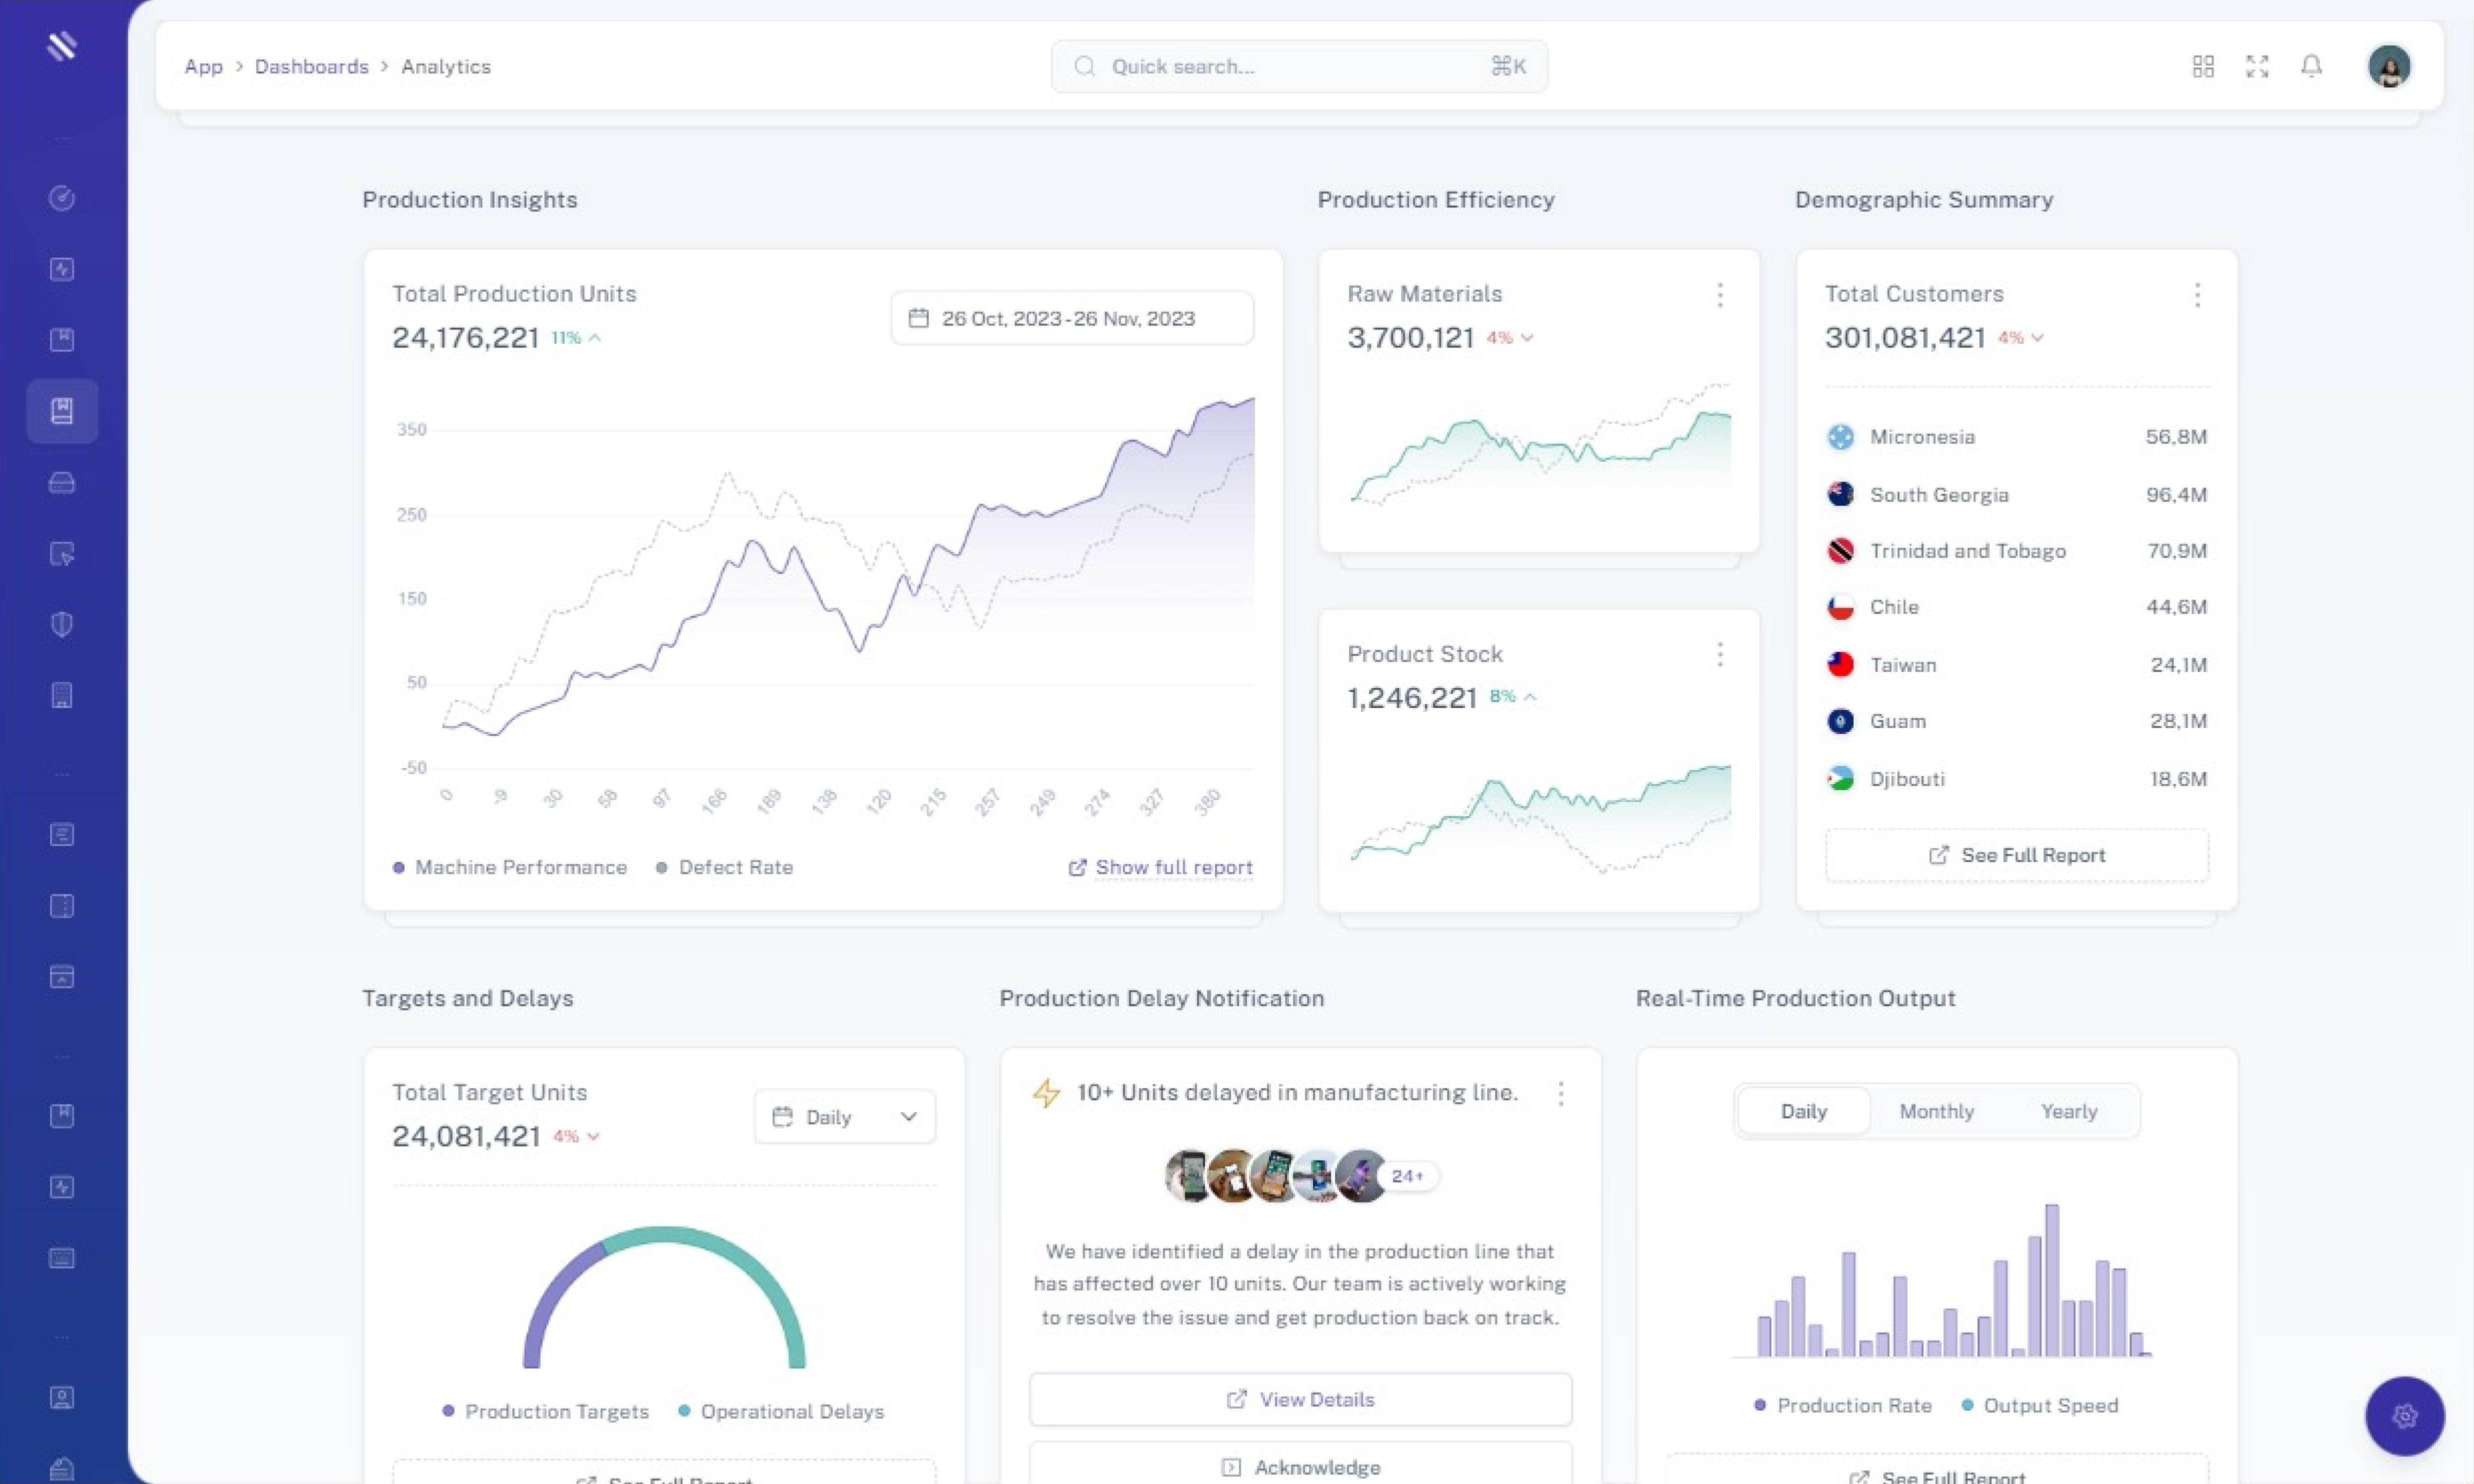Open the user avatar profile menu

pyautogui.click(x=2389, y=66)
